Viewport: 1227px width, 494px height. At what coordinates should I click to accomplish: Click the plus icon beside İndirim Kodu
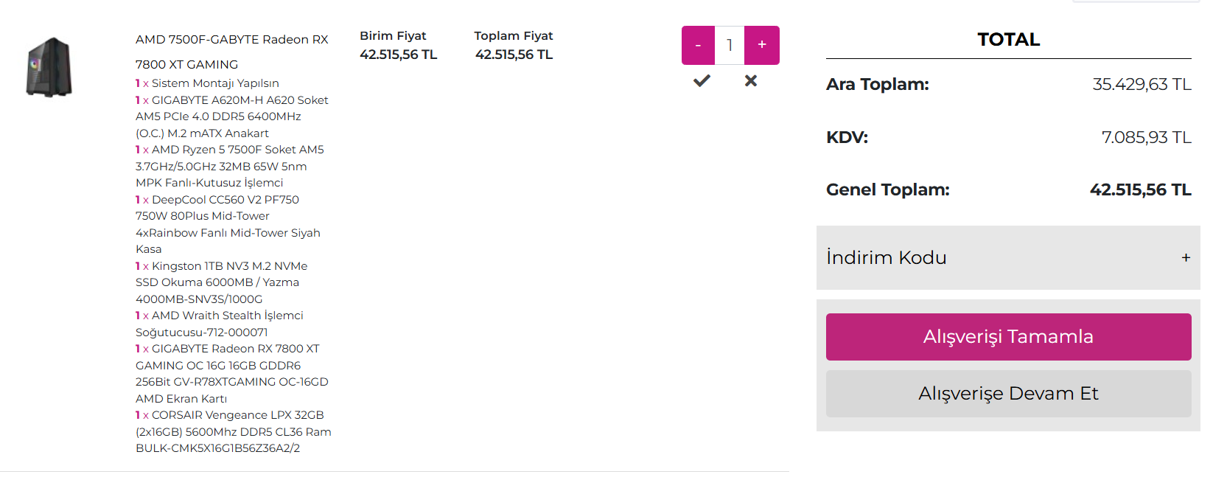(1186, 257)
